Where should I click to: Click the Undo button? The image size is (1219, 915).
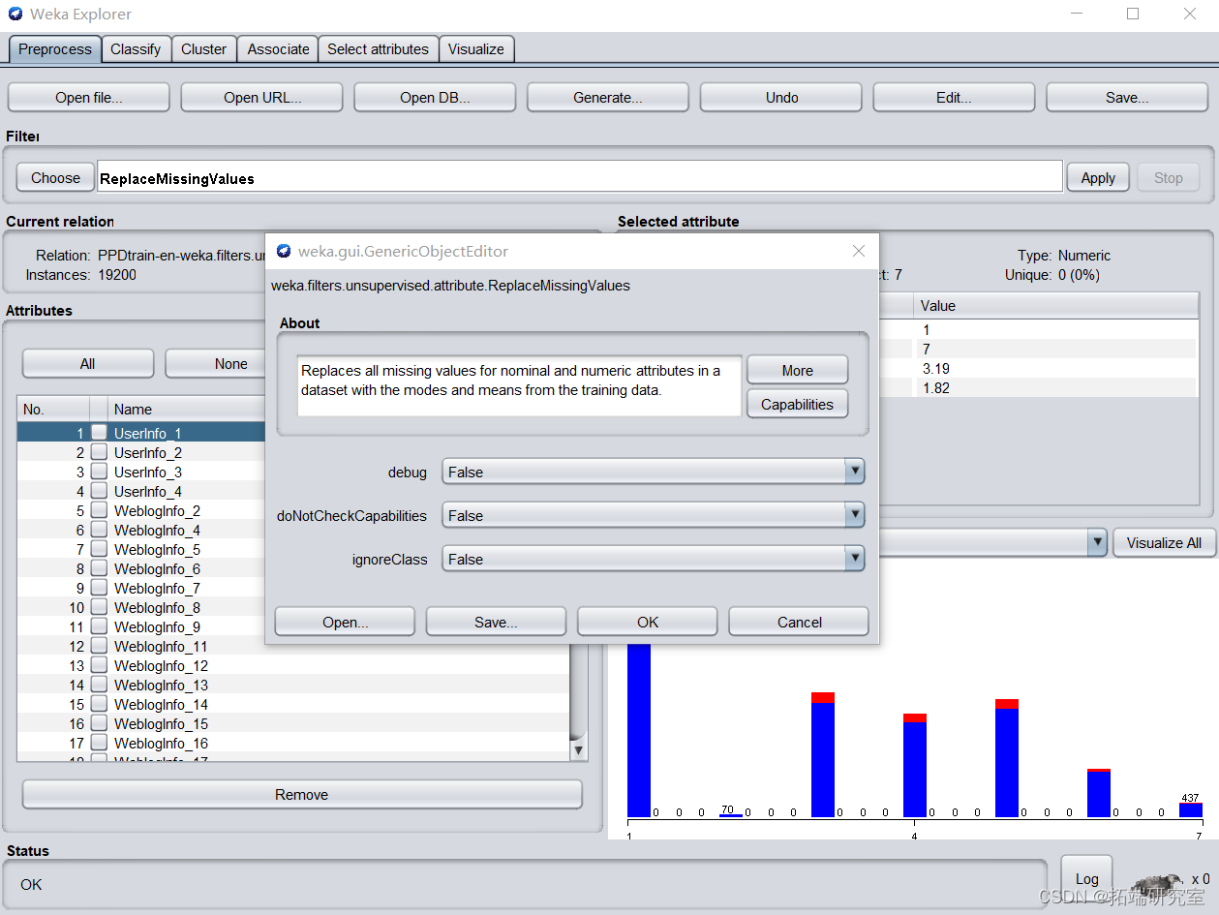click(x=780, y=97)
